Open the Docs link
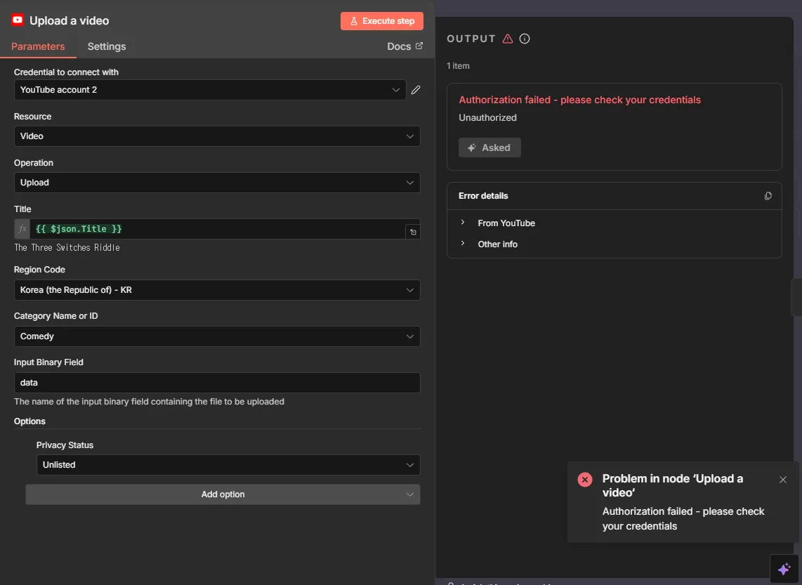The image size is (802, 585). 405,46
